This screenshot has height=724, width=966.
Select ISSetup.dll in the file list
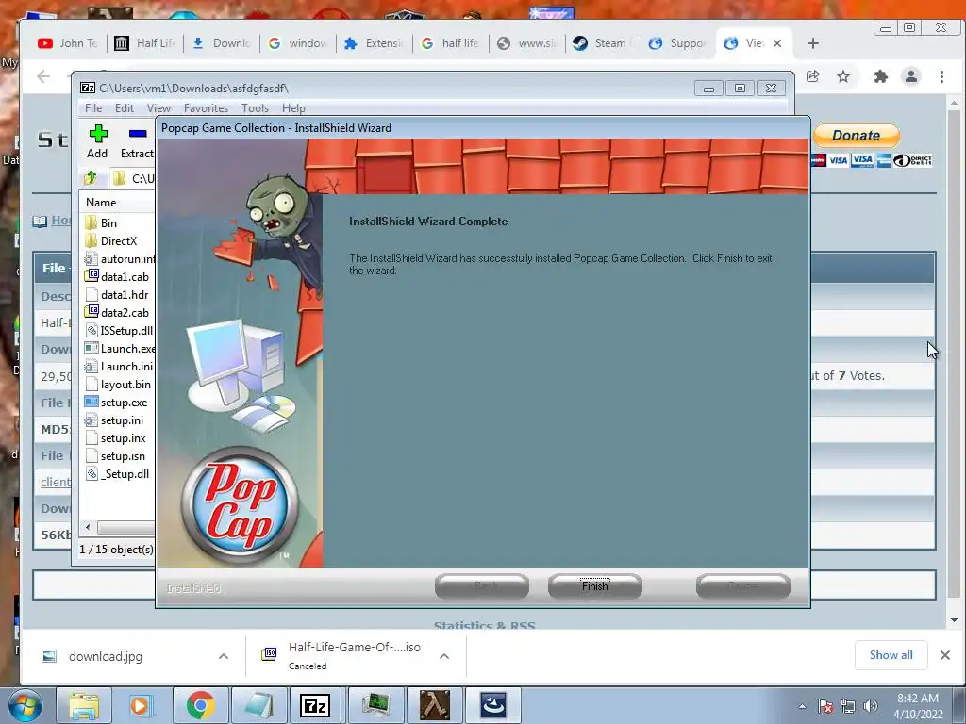pyautogui.click(x=118, y=330)
